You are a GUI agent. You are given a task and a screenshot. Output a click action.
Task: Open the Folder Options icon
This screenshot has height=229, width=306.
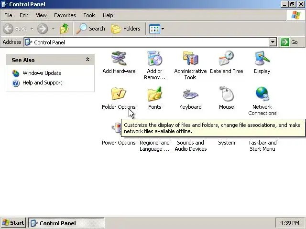[119, 94]
